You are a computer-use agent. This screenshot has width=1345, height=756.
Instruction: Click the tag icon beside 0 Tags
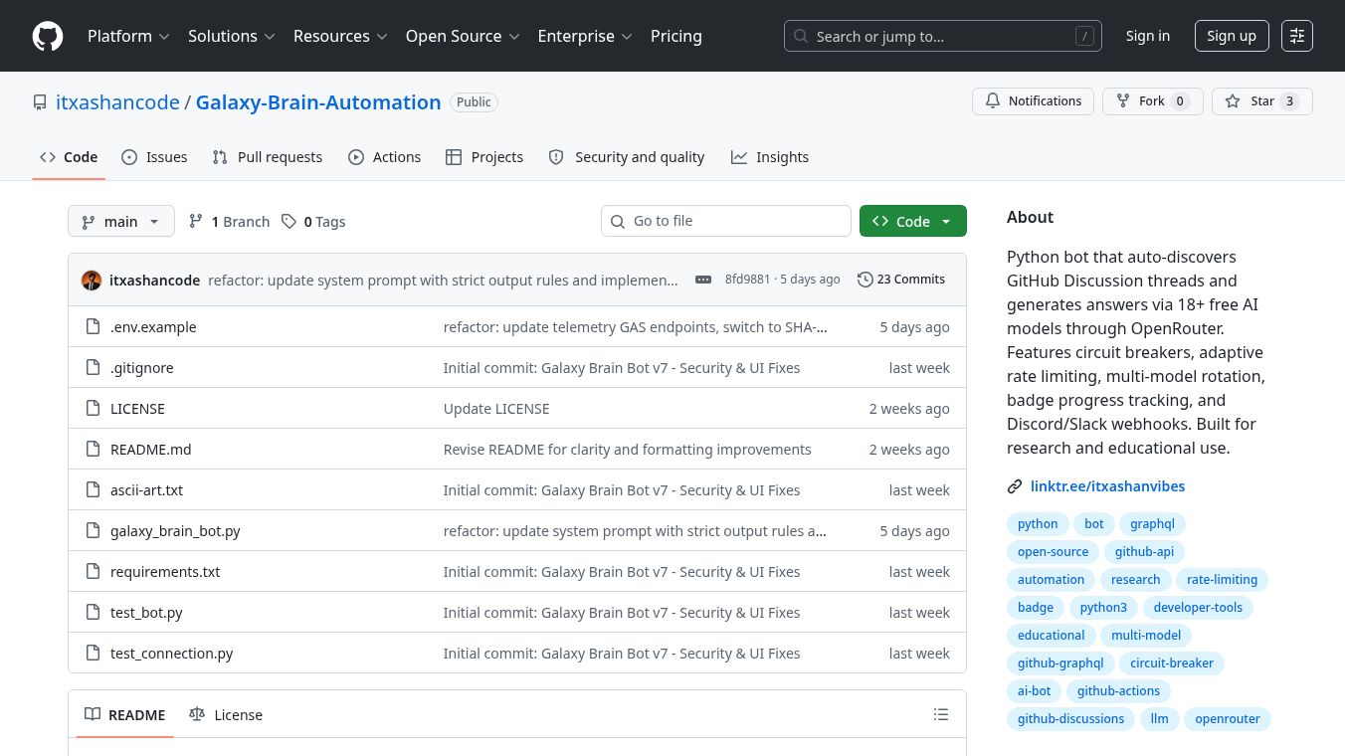pos(288,221)
